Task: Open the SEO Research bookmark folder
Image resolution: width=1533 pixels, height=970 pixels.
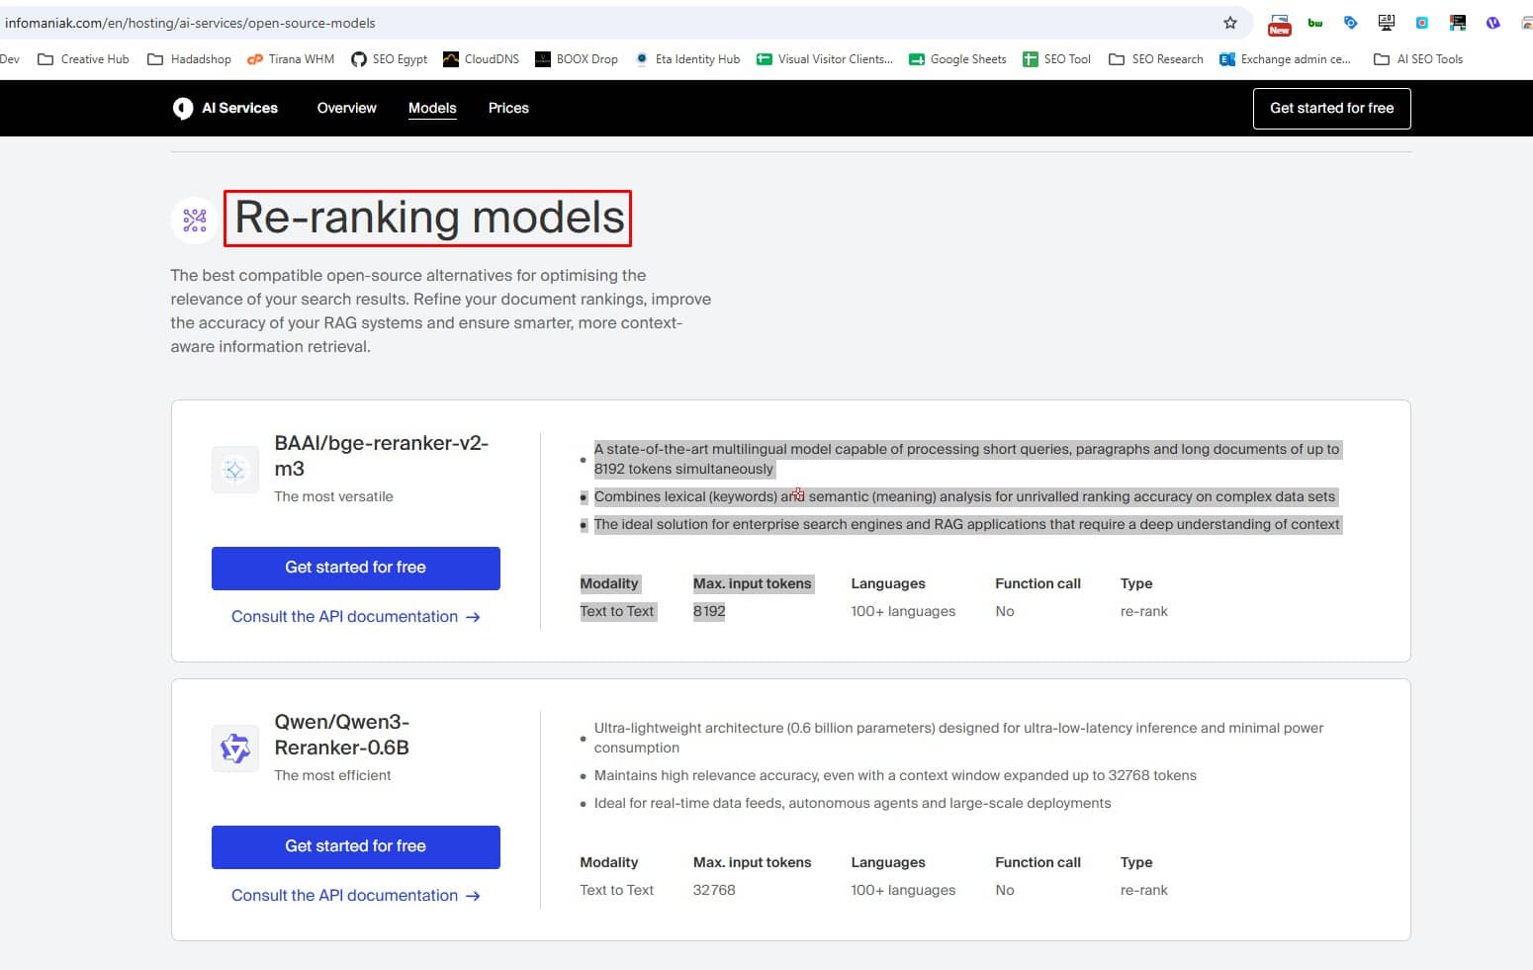Action: [x=1156, y=59]
